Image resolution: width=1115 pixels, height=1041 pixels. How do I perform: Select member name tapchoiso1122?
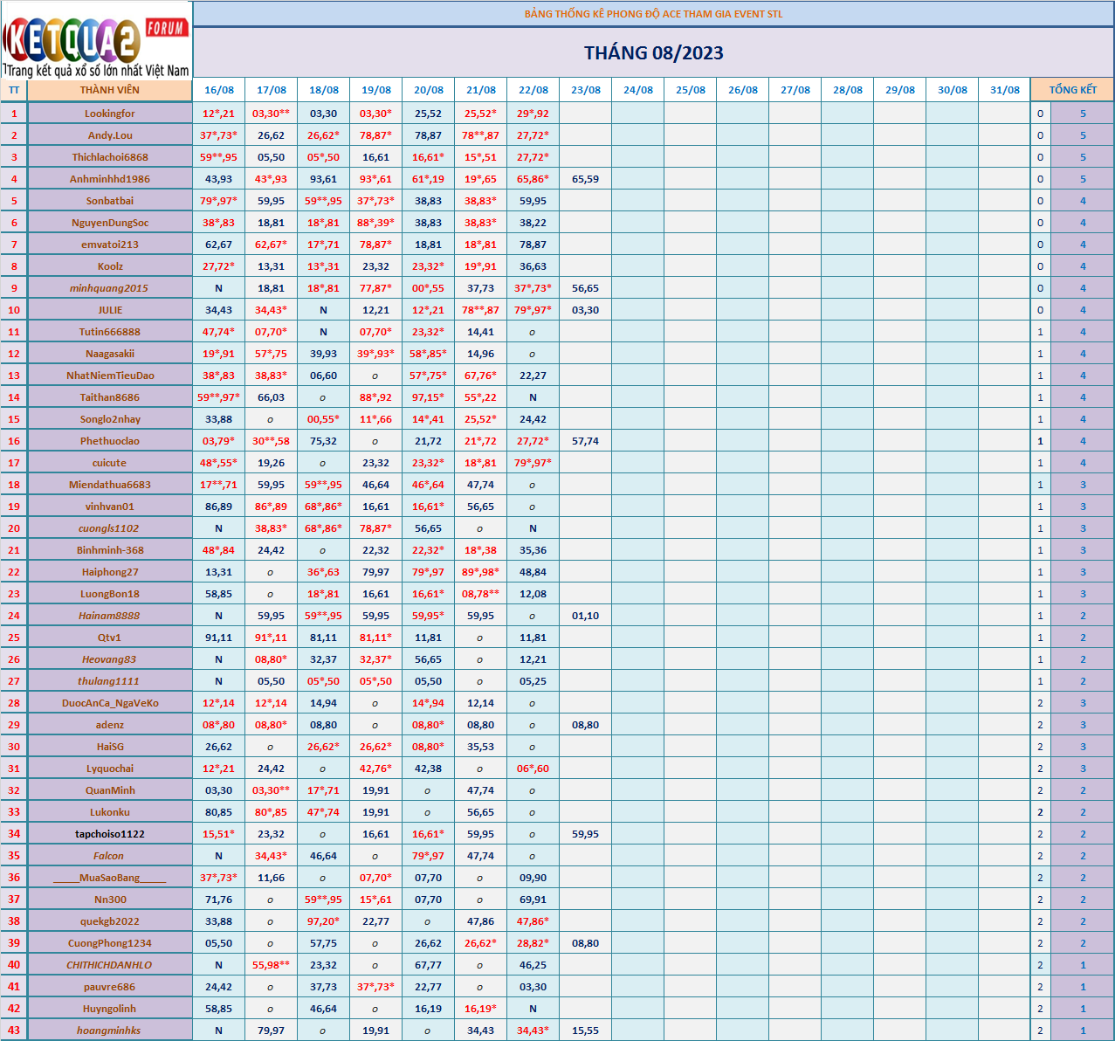coord(110,834)
